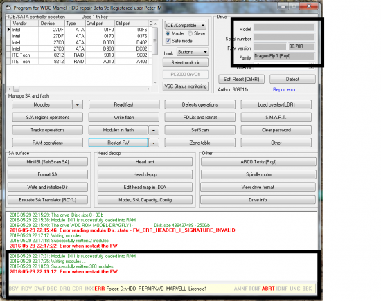Select the Slave radio button

(190, 33)
